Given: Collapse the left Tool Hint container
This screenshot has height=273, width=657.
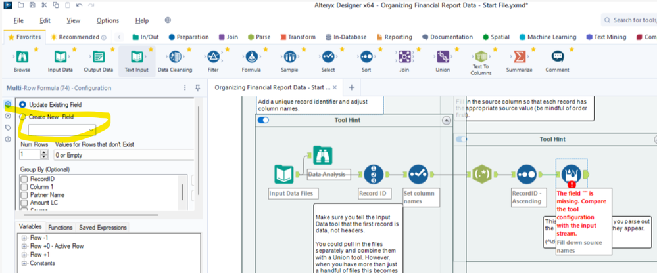Looking at the screenshot, I should [447, 120].
